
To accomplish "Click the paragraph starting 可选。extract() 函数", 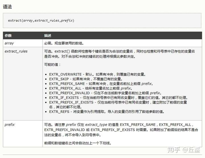I will [120, 54].
